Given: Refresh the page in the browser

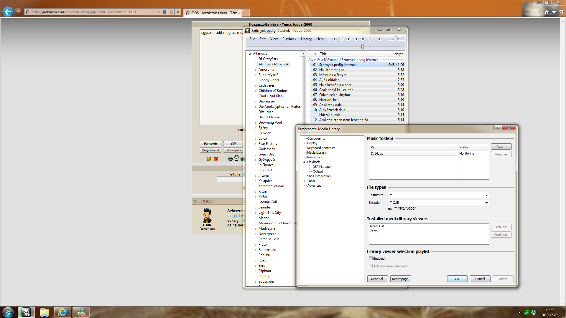Looking at the screenshot, I should coord(171,12).
